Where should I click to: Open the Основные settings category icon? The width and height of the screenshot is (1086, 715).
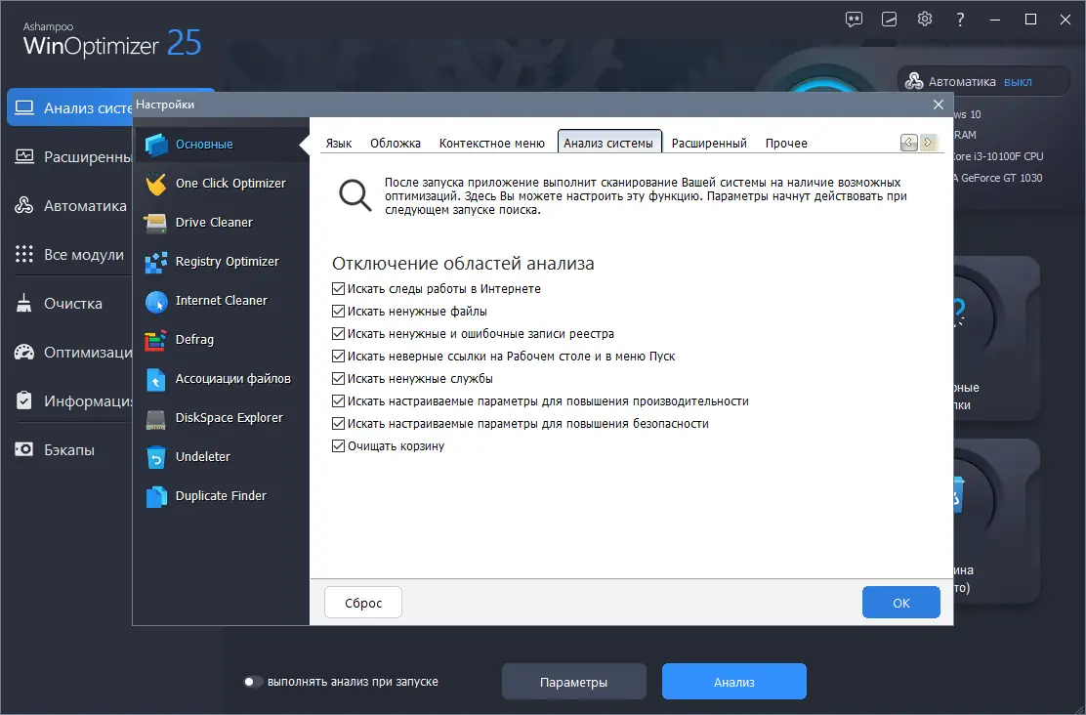[156, 145]
